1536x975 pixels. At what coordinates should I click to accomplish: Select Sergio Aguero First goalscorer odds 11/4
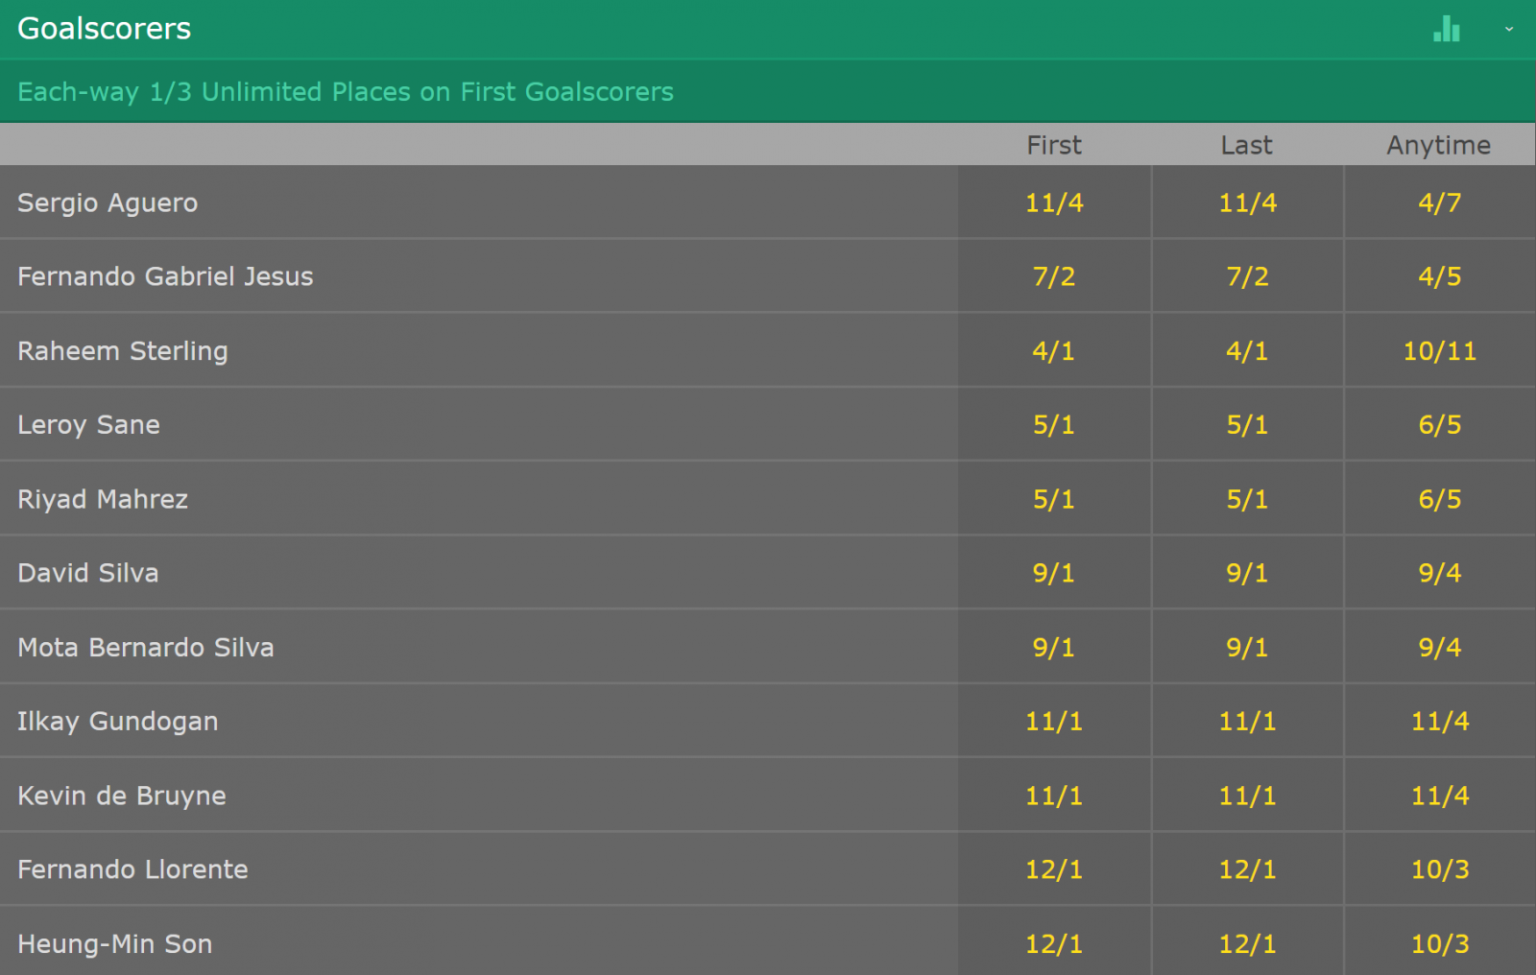click(1054, 202)
